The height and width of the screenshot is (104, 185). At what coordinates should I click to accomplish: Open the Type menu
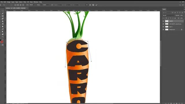17,2
